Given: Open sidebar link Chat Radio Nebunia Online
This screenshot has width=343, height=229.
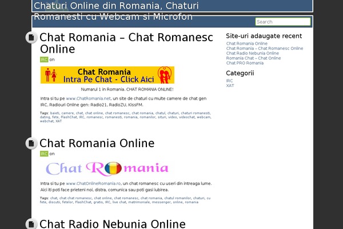Looking at the screenshot, I should [253, 53].
